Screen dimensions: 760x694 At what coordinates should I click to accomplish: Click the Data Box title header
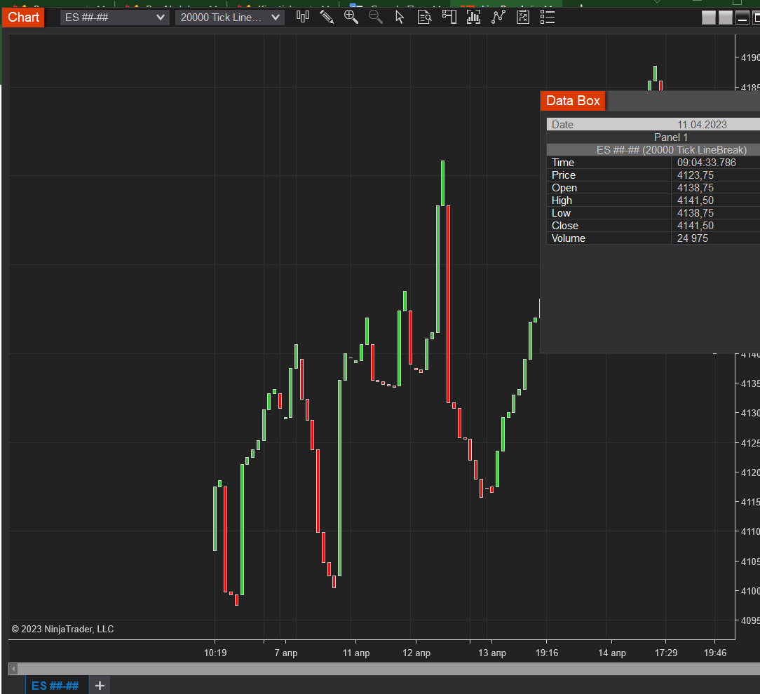[573, 101]
